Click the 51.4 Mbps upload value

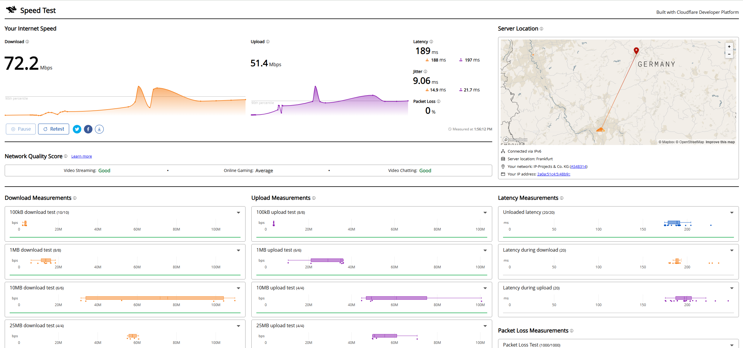(266, 63)
